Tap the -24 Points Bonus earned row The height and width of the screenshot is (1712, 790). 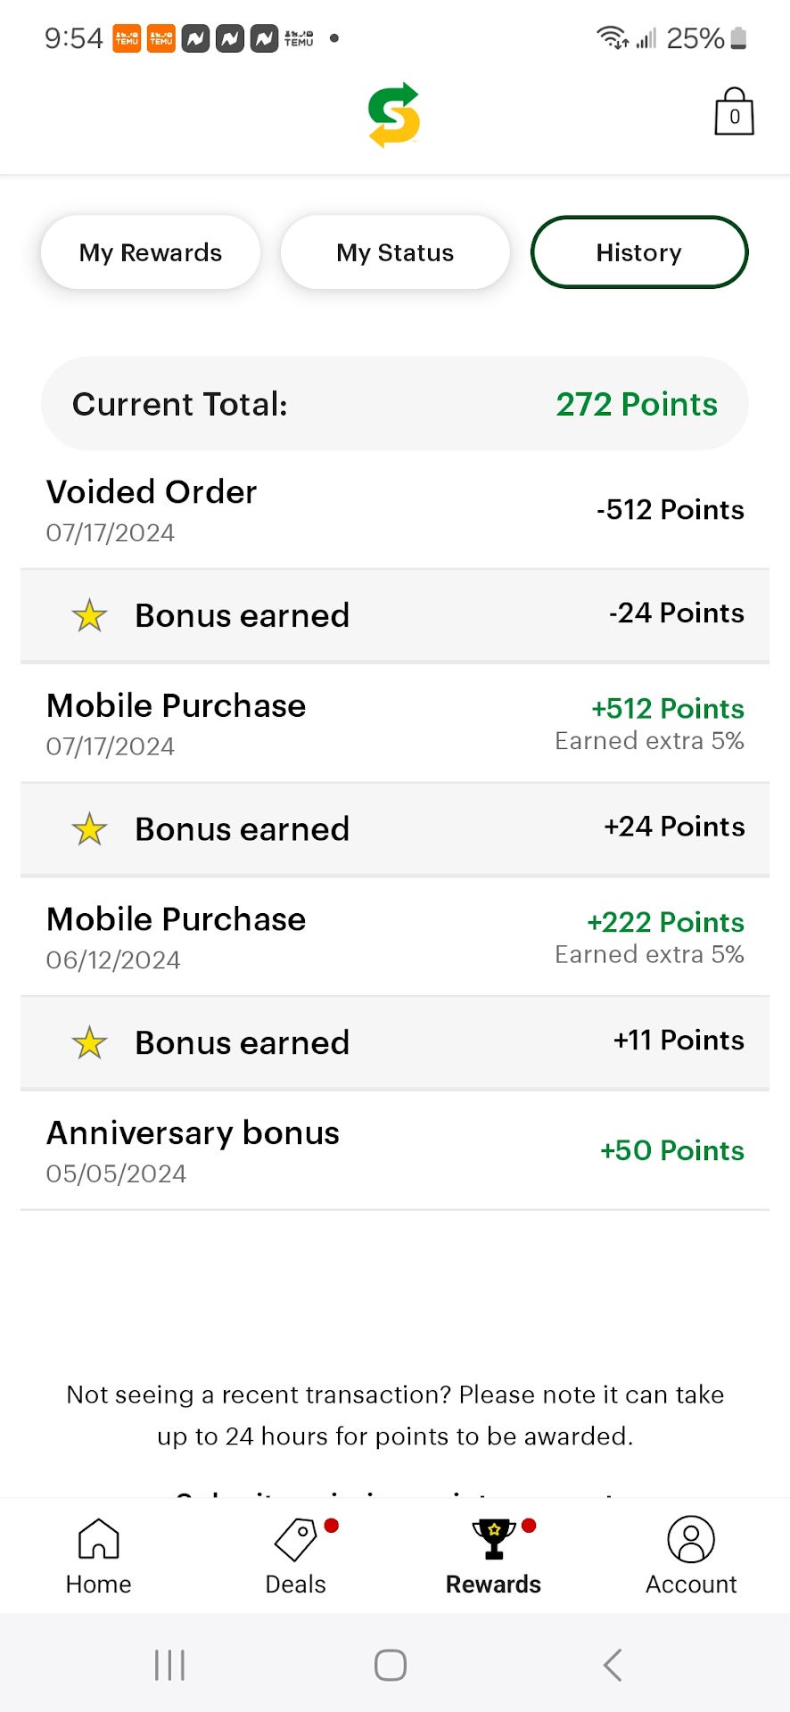pyautogui.click(x=394, y=615)
